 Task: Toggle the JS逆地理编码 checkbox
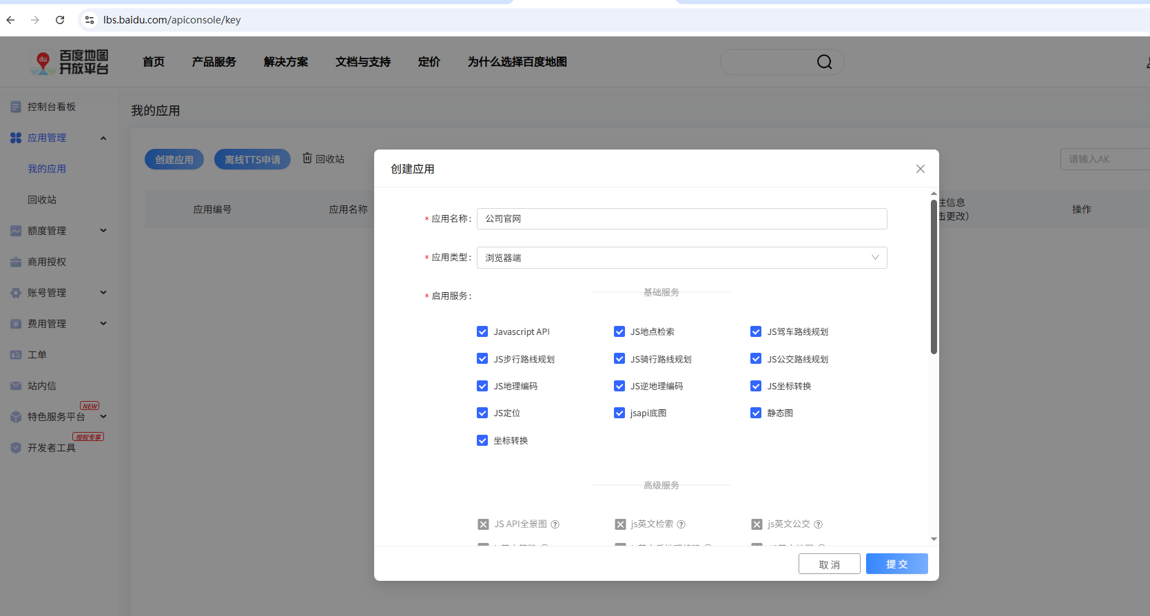[x=619, y=386]
